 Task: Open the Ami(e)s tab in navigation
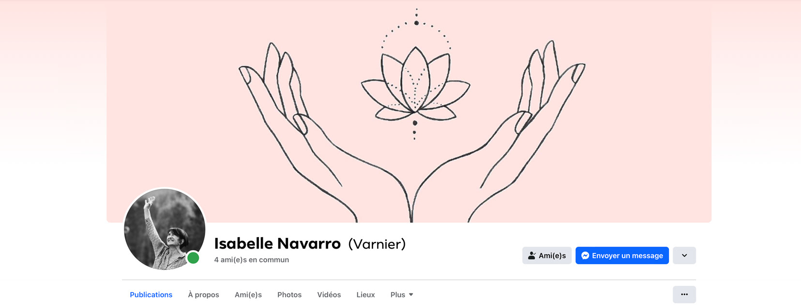tap(248, 294)
